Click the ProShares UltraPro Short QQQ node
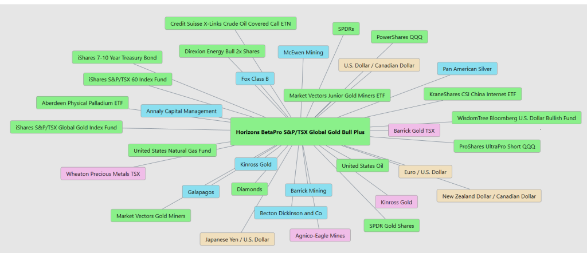Viewport: 587px width, 253px height. pos(496,146)
